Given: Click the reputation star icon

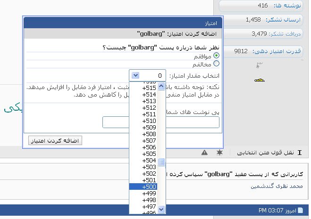Looking at the screenshot, I should click(219, 153).
